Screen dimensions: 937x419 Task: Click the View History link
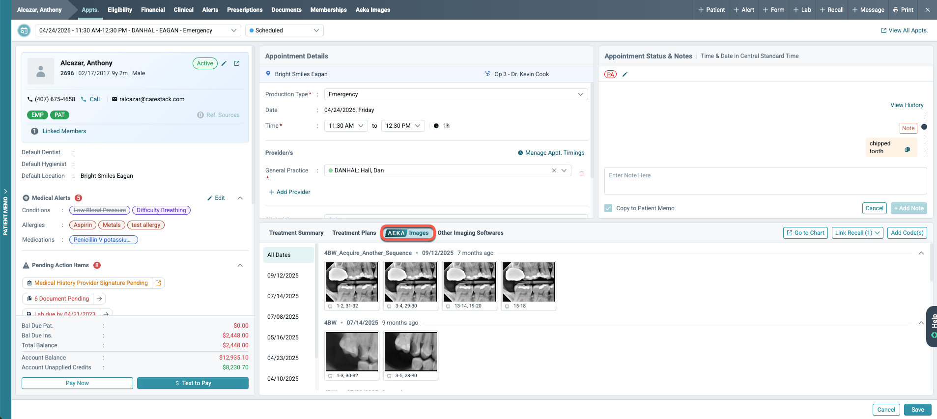(907, 105)
